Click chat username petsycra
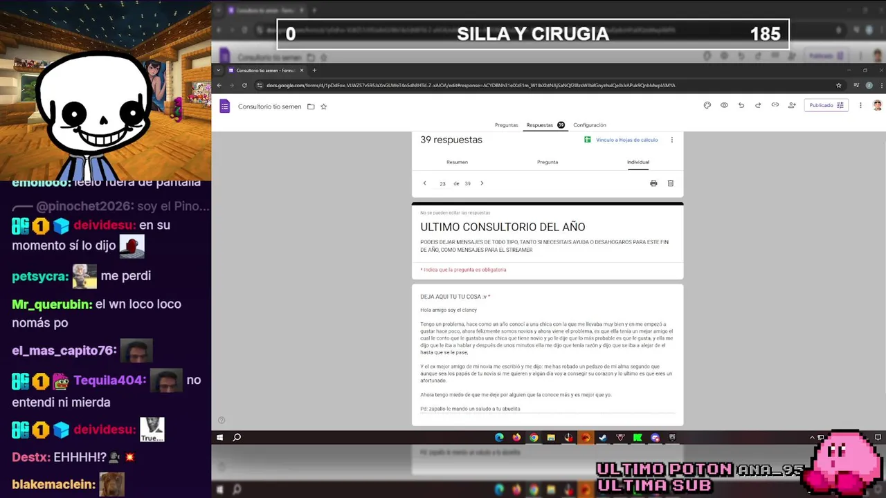886x498 pixels. click(39, 276)
